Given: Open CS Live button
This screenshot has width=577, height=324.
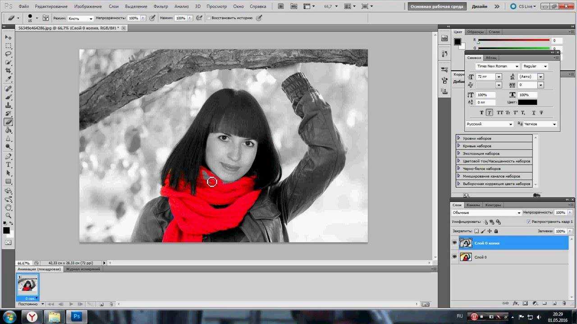Looking at the screenshot, I should pyautogui.click(x=523, y=6).
